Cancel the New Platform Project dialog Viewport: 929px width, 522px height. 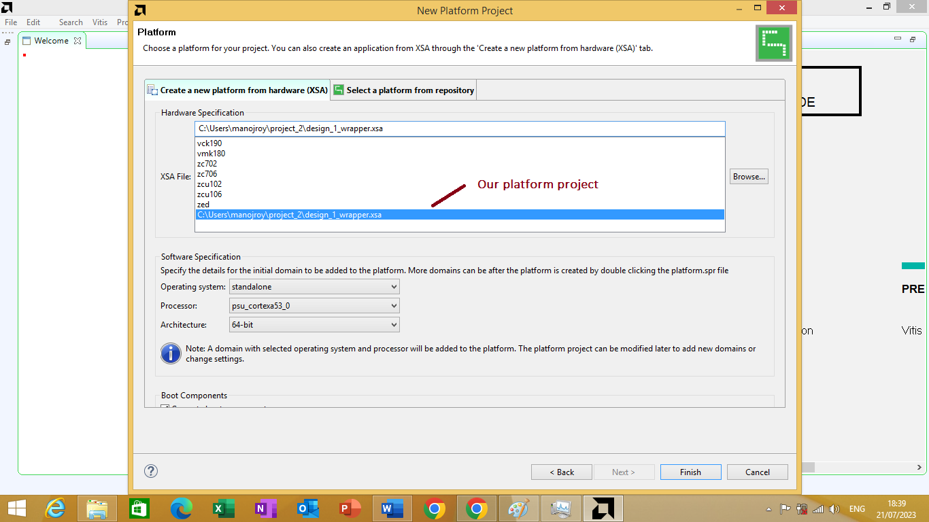(758, 472)
